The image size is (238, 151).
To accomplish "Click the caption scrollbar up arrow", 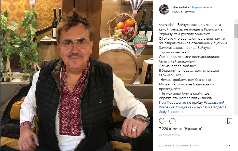I will click(x=236, y=21).
